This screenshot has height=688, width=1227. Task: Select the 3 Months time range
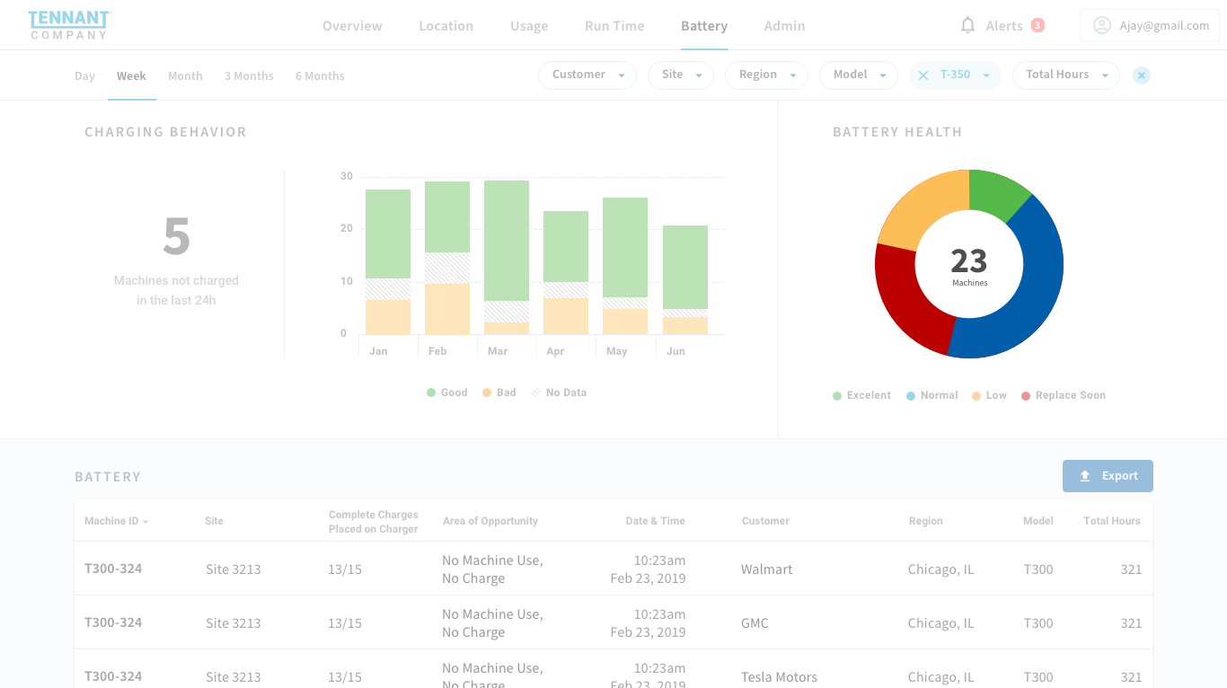(249, 76)
